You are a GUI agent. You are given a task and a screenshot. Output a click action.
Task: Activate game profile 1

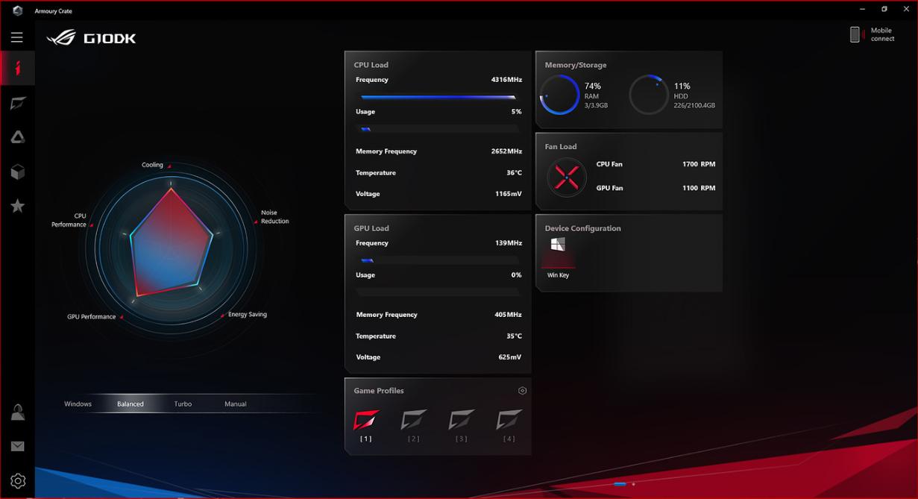coord(365,421)
